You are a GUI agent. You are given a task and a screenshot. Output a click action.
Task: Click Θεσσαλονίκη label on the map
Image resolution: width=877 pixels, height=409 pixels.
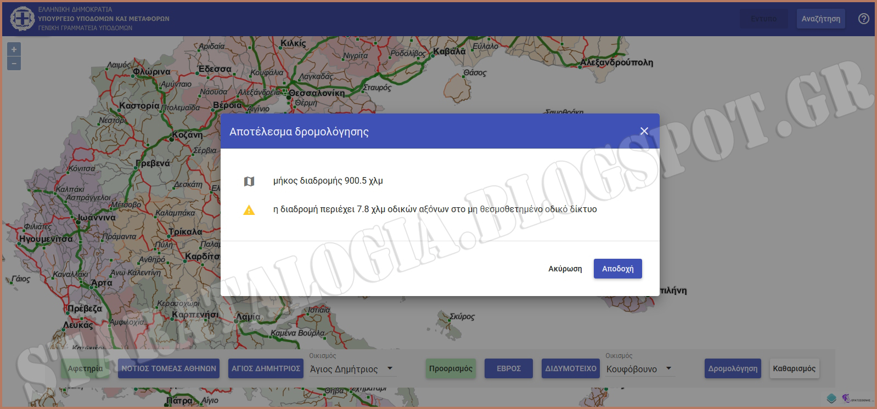[x=317, y=93]
